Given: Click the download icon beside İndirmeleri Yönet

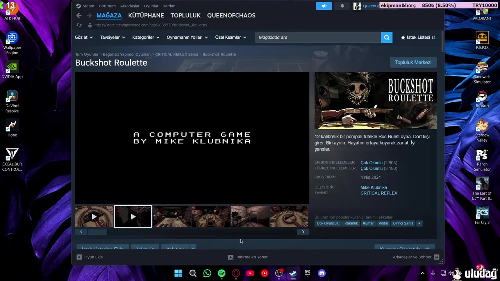Looking at the screenshot, I should click(230, 257).
